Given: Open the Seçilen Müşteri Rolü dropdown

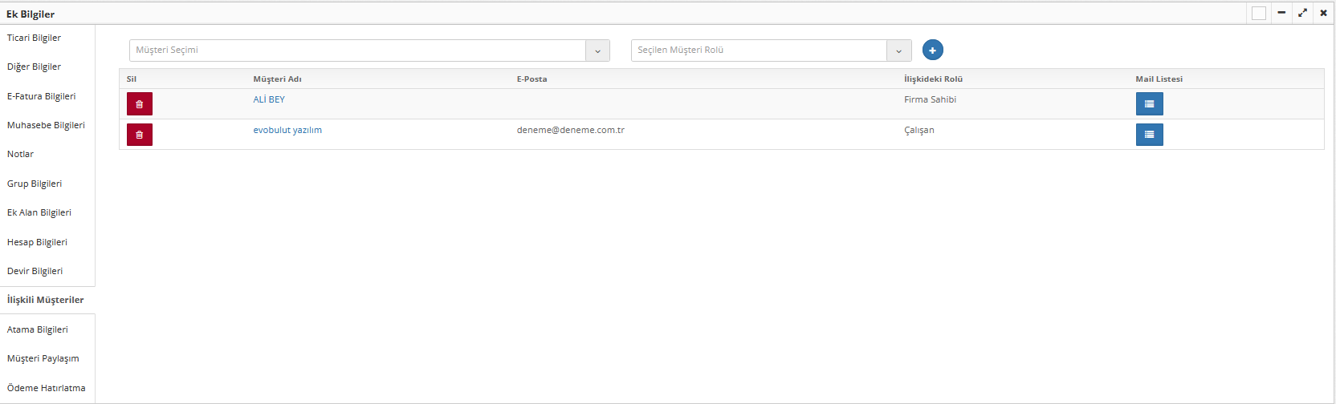Looking at the screenshot, I should point(898,50).
